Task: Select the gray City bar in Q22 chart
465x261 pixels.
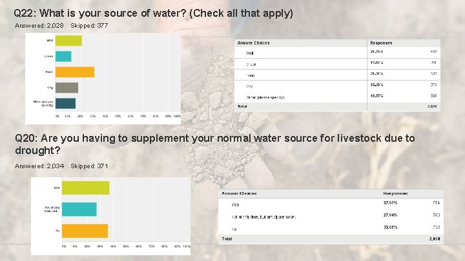Action: 67,88
